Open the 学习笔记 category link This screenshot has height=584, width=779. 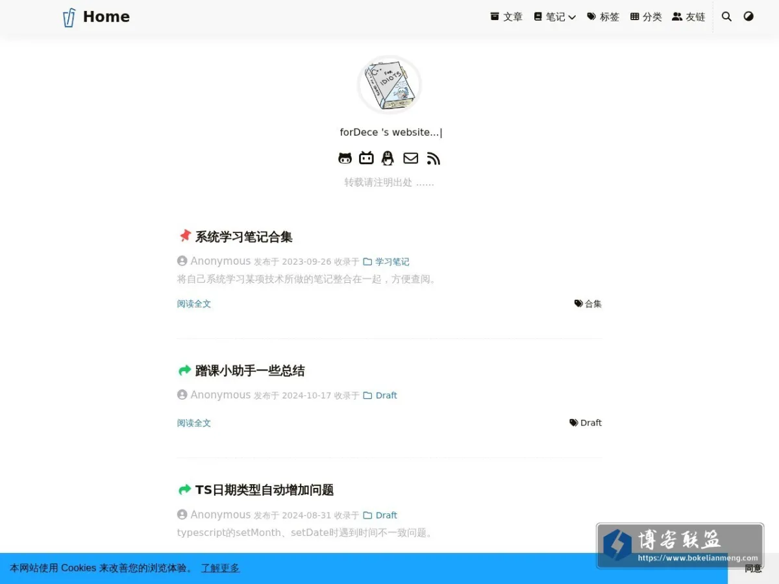click(386, 262)
